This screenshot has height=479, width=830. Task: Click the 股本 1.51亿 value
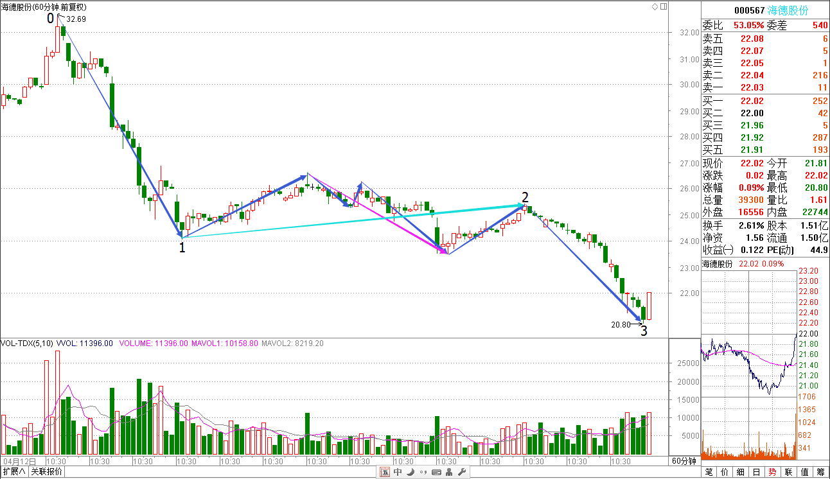[815, 225]
